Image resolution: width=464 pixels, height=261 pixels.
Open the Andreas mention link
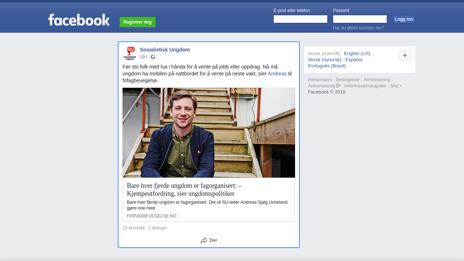point(277,74)
